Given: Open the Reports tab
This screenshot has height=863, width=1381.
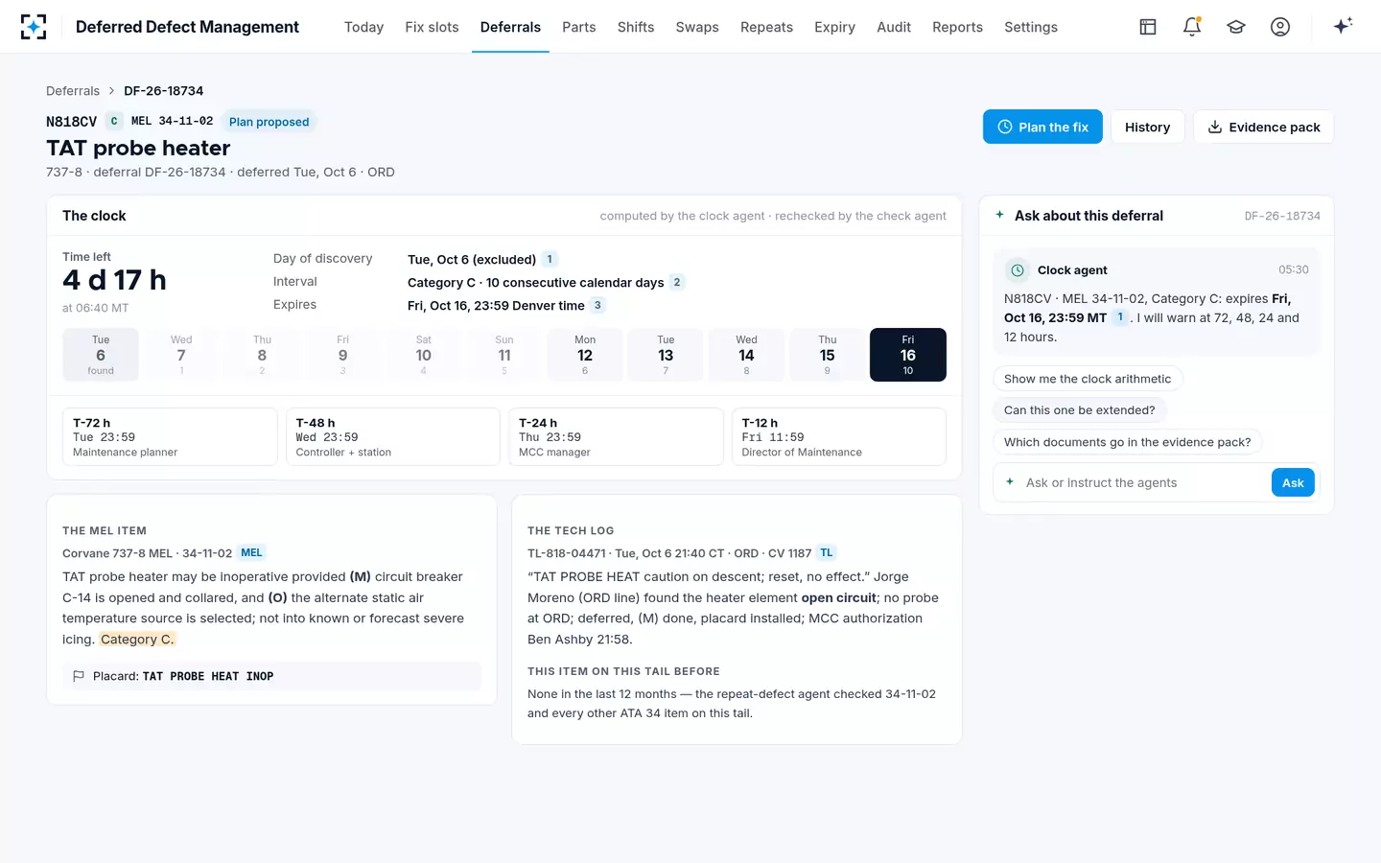Looking at the screenshot, I should pos(957,27).
